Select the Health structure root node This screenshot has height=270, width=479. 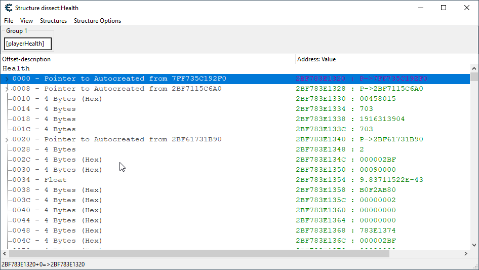pyautogui.click(x=16, y=68)
